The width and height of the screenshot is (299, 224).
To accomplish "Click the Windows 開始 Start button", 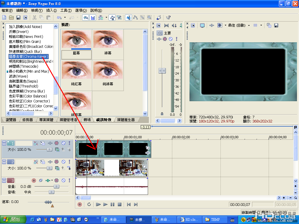I will click(11, 219).
